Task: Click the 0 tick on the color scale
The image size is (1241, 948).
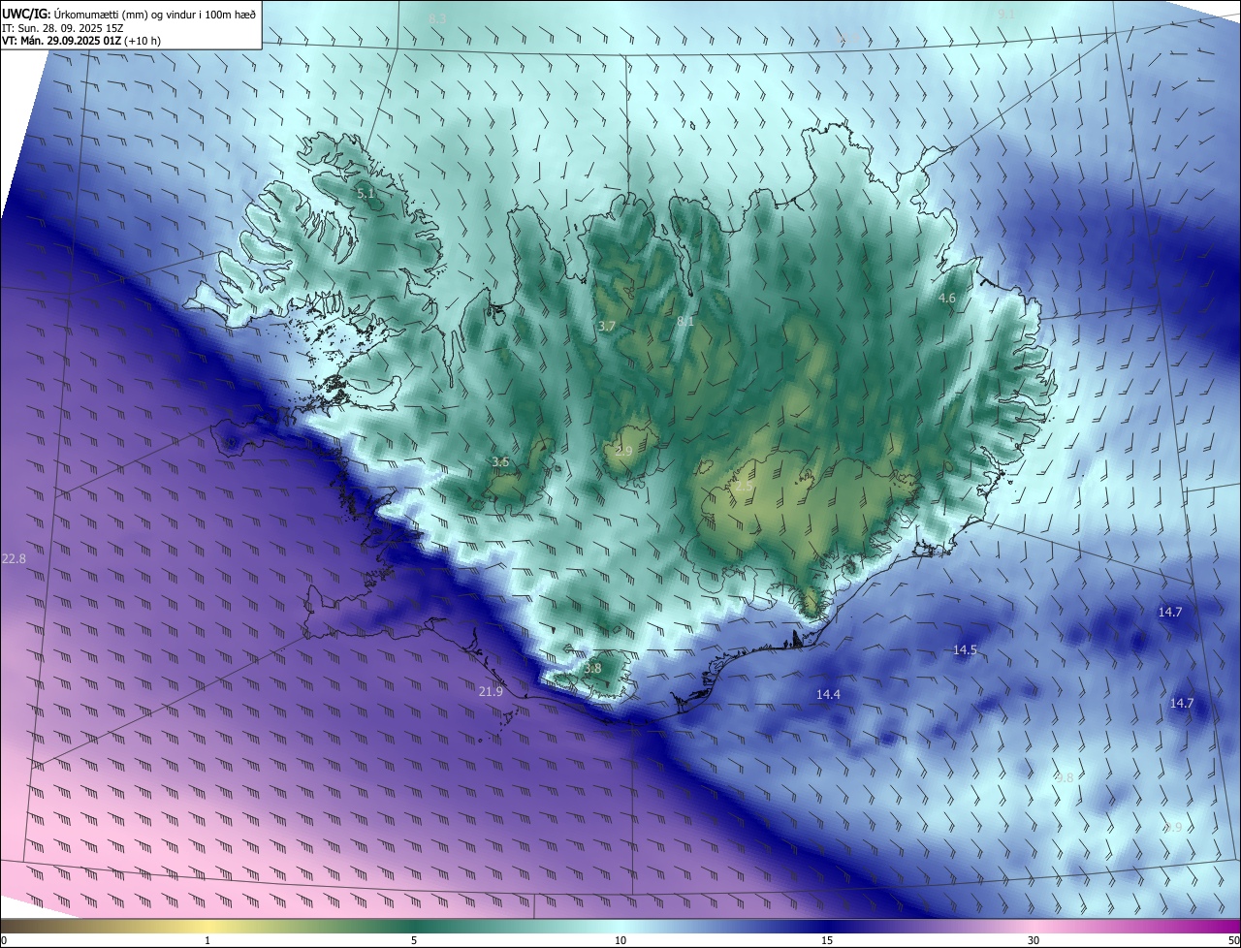Action: pos(4,940)
